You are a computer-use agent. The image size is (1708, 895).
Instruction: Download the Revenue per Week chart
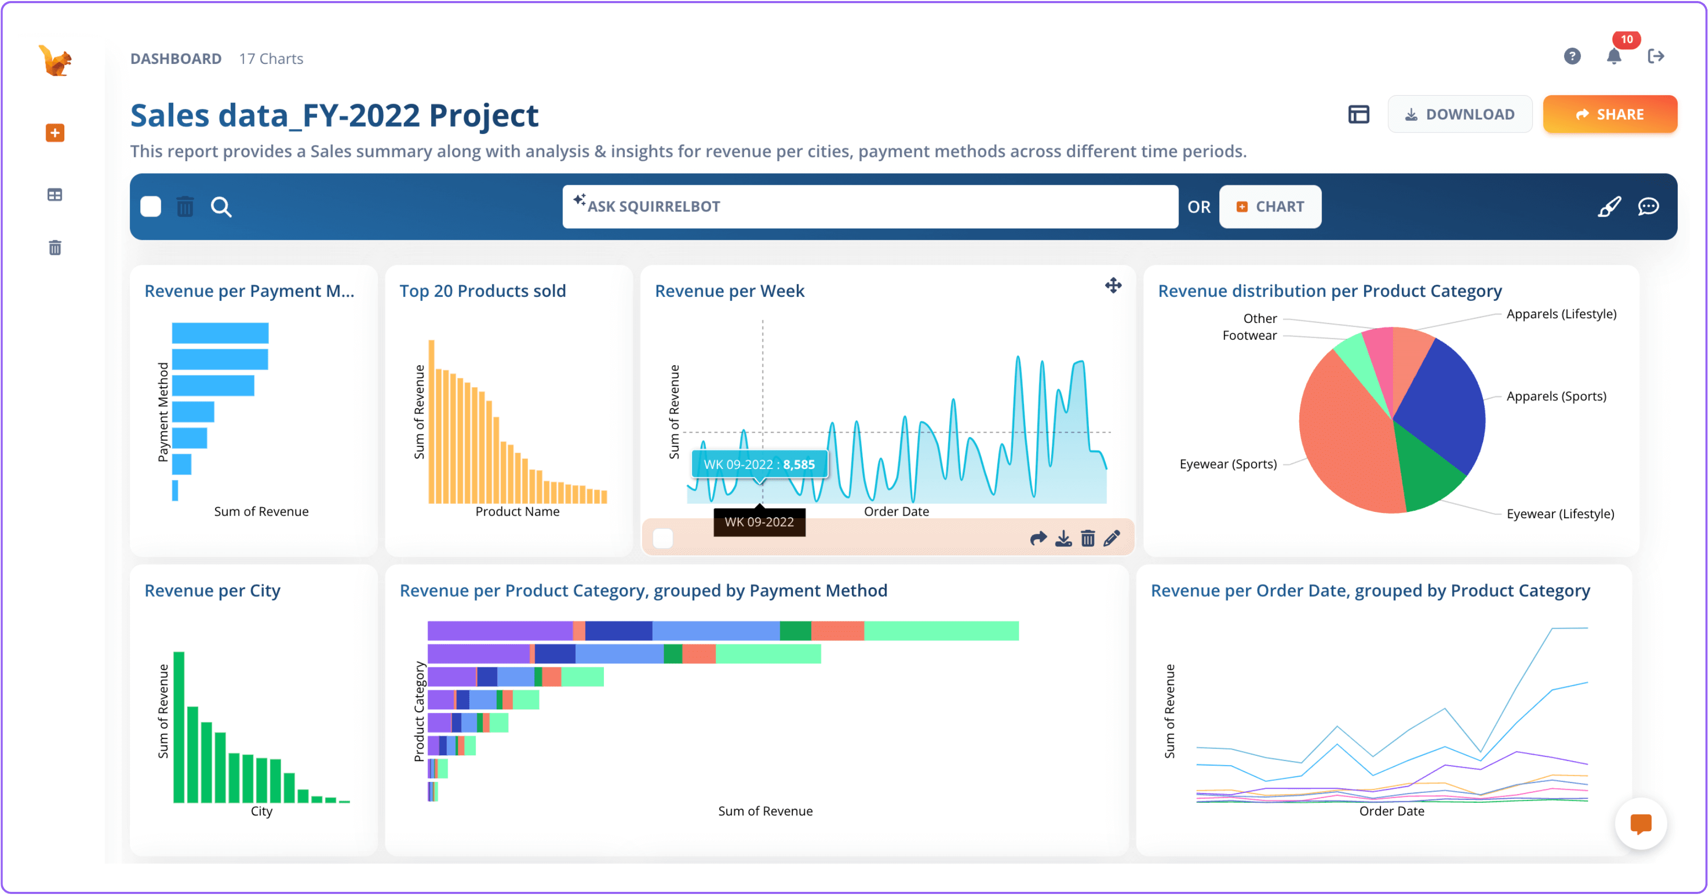tap(1063, 539)
